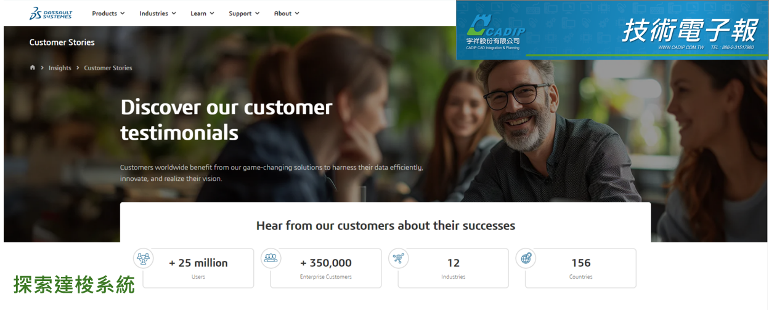Image resolution: width=769 pixels, height=310 pixels.
Task: Expand the Learn dropdown menu
Action: (x=202, y=14)
